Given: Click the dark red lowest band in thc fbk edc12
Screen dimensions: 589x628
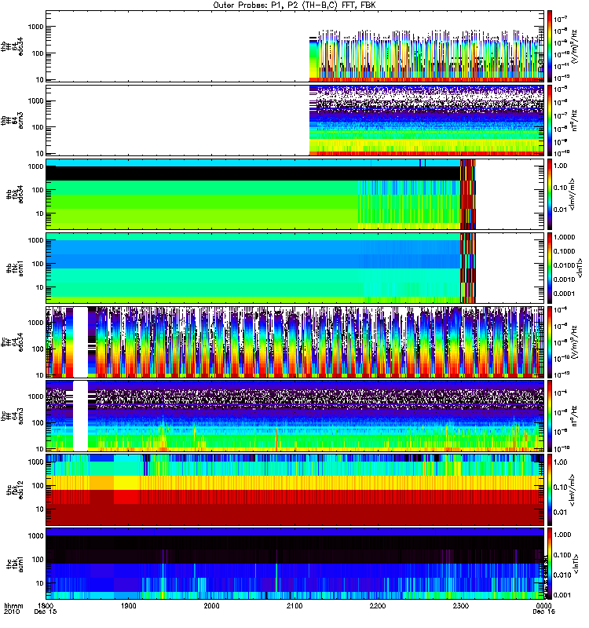Looking at the screenshot, I should (x=294, y=514).
